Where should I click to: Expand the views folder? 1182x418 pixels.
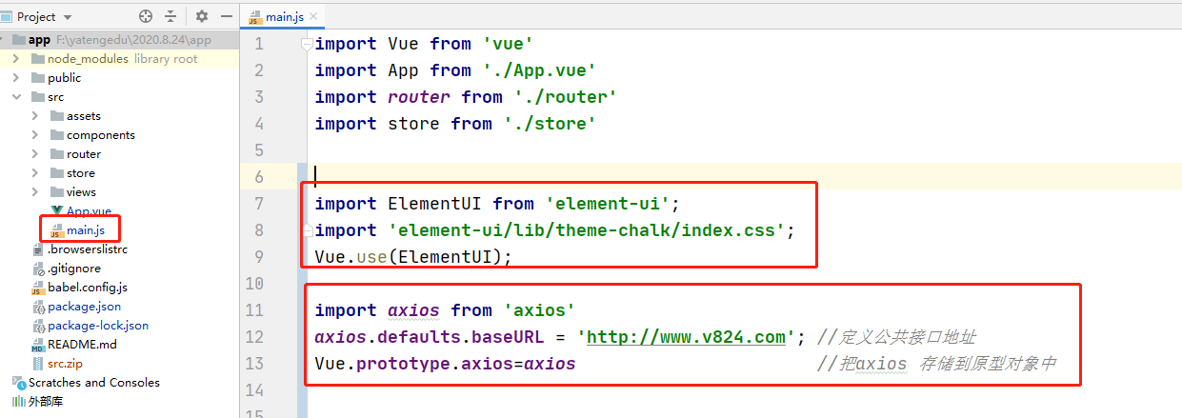click(x=35, y=192)
